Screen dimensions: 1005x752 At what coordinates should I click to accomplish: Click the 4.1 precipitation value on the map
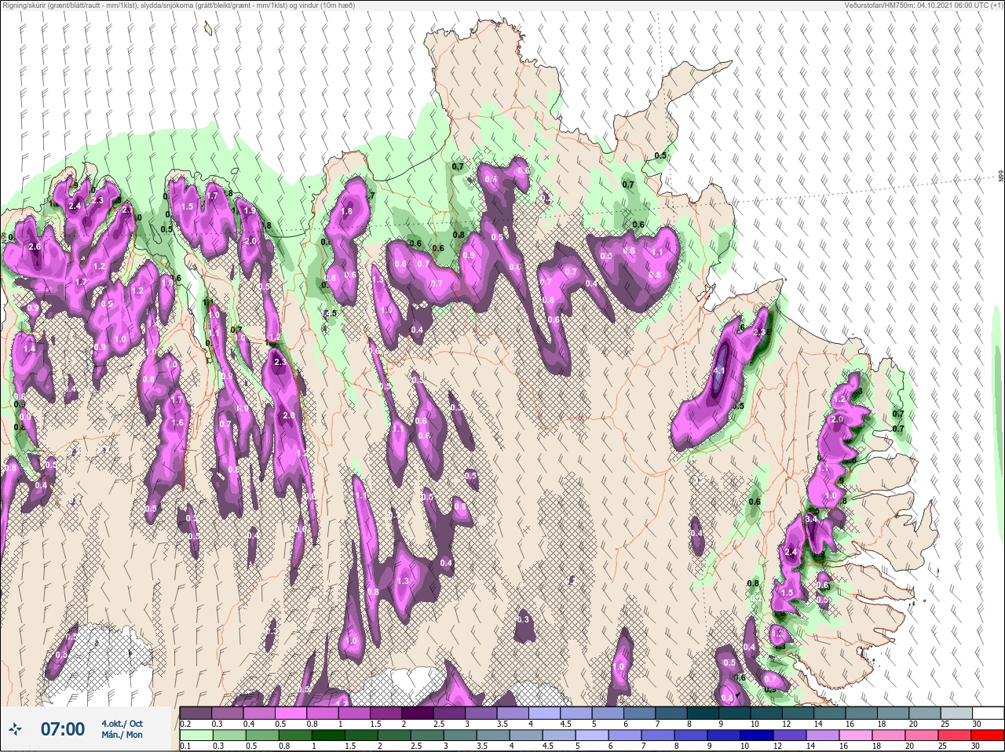point(719,371)
